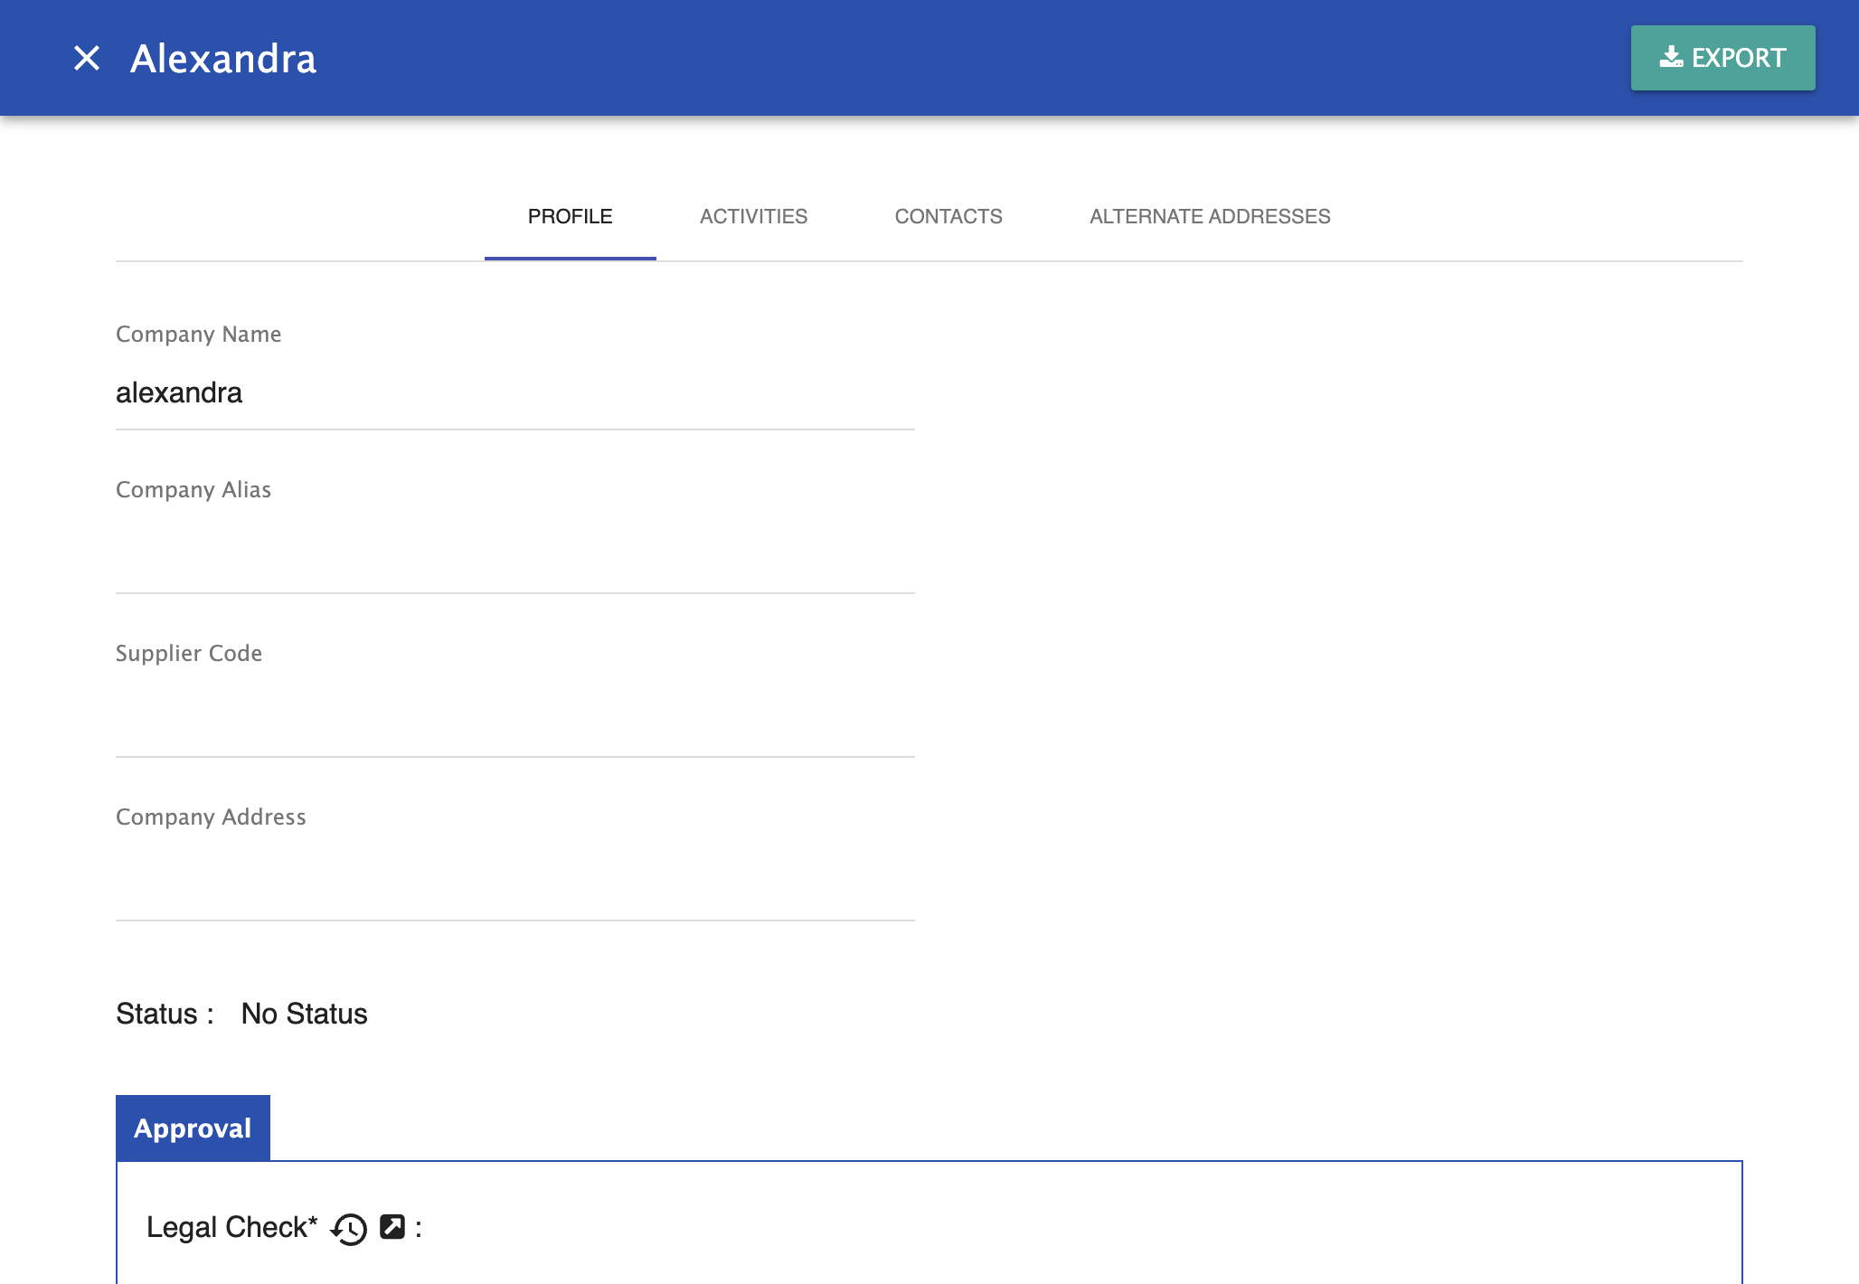Select the Alternate Addresses tab
The image size is (1859, 1284).
pyautogui.click(x=1210, y=216)
